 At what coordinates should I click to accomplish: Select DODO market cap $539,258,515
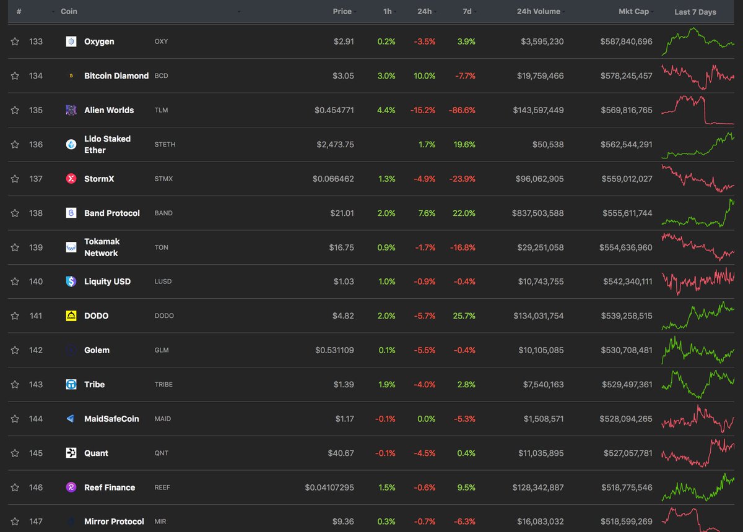point(627,316)
